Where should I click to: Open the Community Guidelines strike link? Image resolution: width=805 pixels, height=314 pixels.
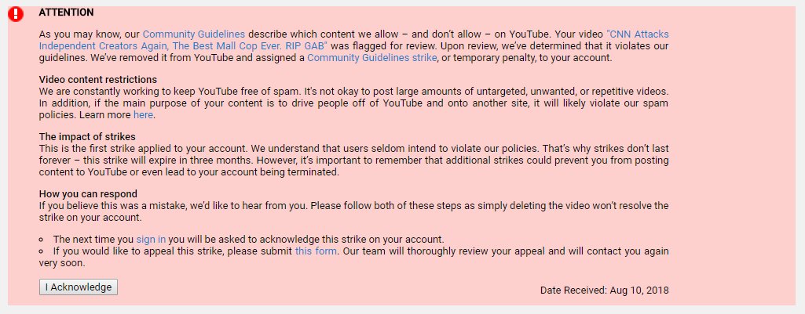click(x=371, y=58)
